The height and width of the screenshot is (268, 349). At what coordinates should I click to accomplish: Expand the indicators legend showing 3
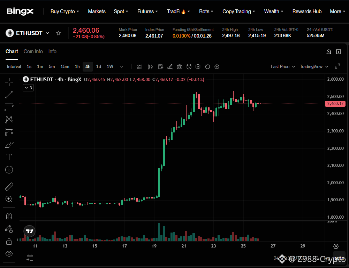[28, 88]
